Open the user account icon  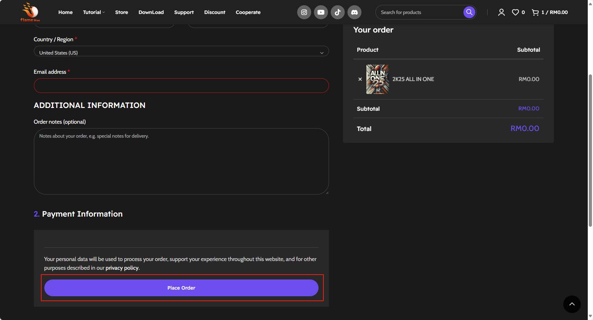(501, 12)
